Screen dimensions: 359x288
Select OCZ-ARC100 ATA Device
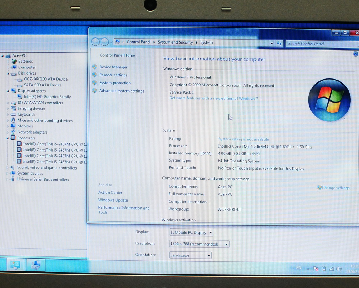tap(46, 79)
